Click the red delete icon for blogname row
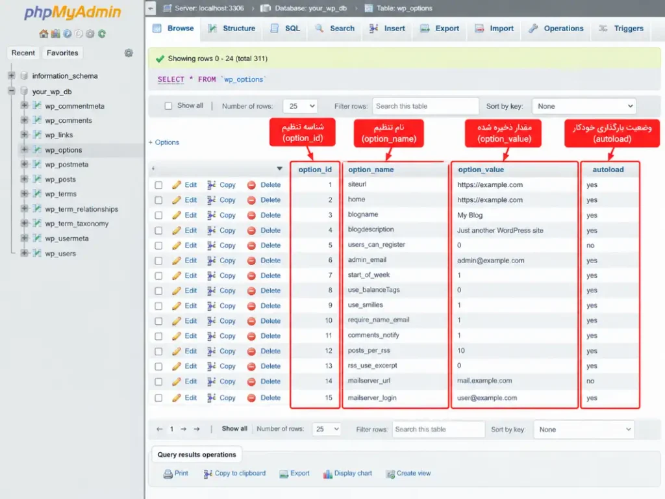The width and height of the screenshot is (665, 499). tap(251, 215)
